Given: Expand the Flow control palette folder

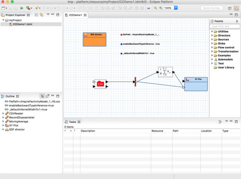Looking at the screenshot, I should (x=212, y=47).
